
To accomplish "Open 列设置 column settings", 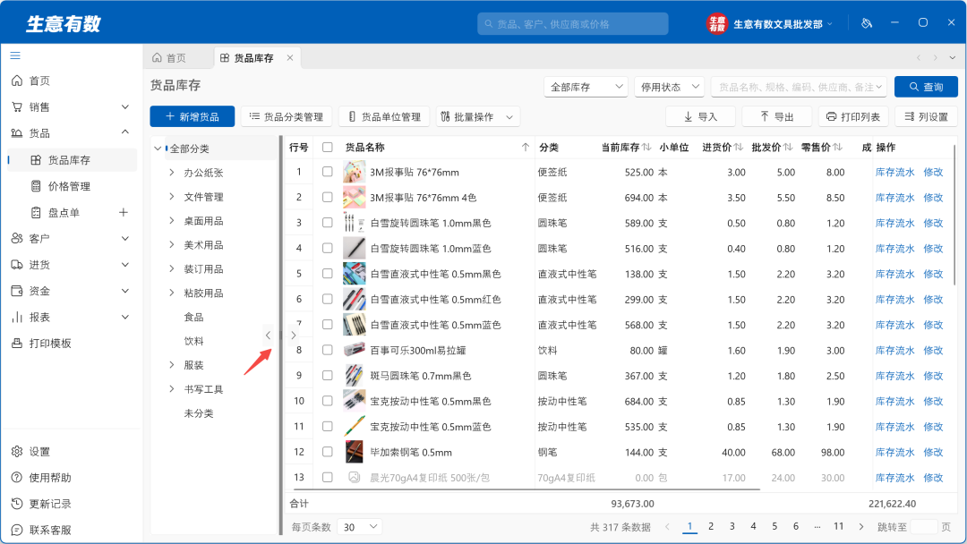I will click(x=927, y=116).
